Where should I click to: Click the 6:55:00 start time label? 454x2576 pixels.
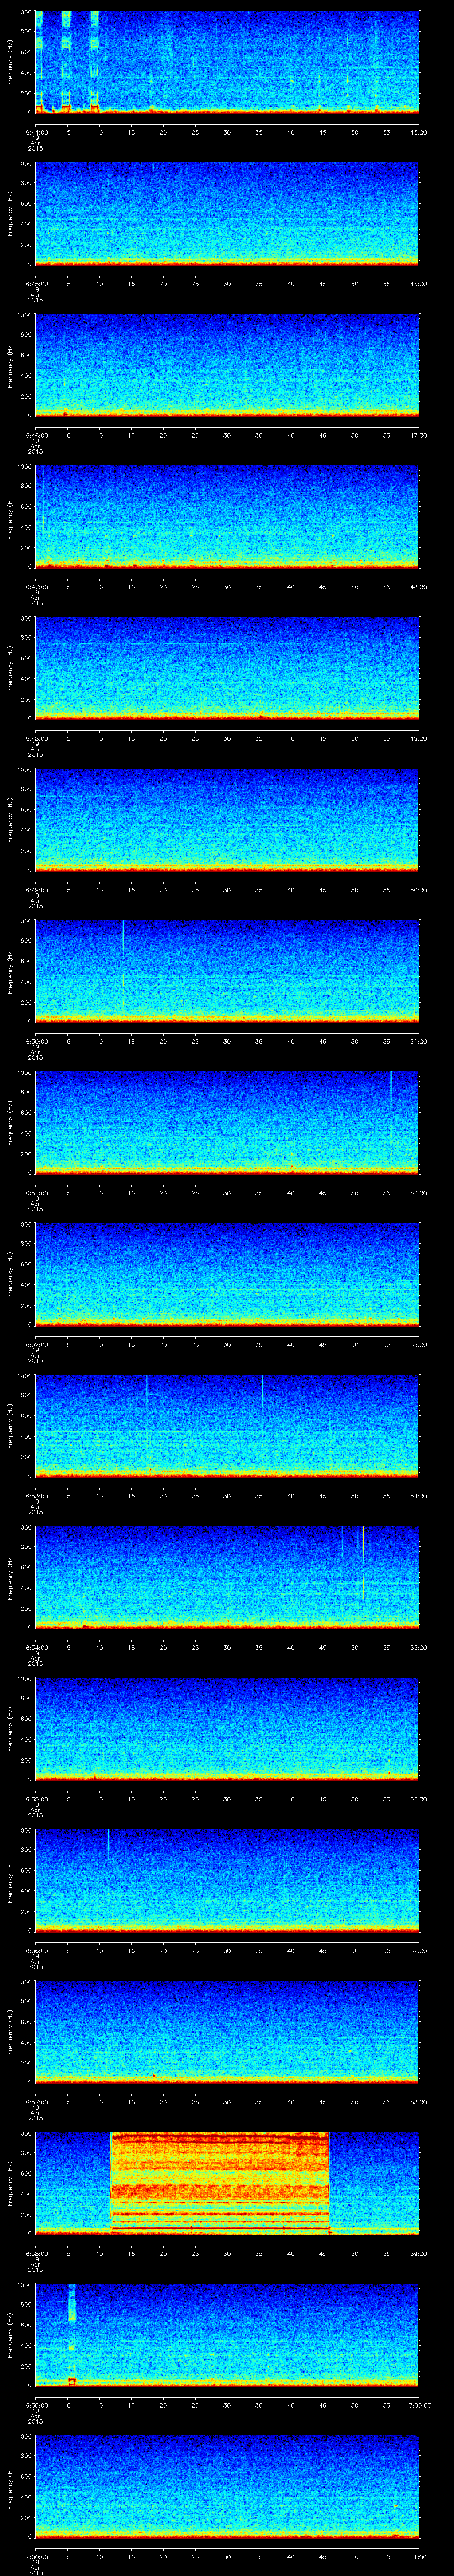point(36,1799)
